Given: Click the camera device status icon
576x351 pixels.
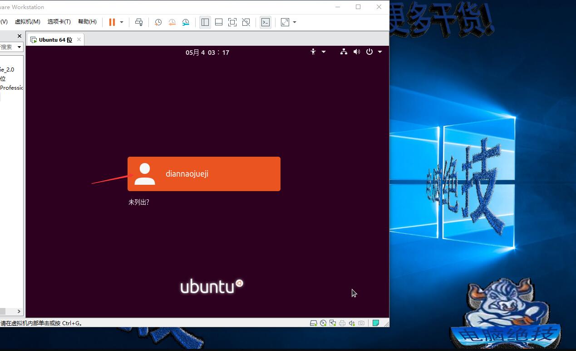Looking at the screenshot, I should pos(361,323).
